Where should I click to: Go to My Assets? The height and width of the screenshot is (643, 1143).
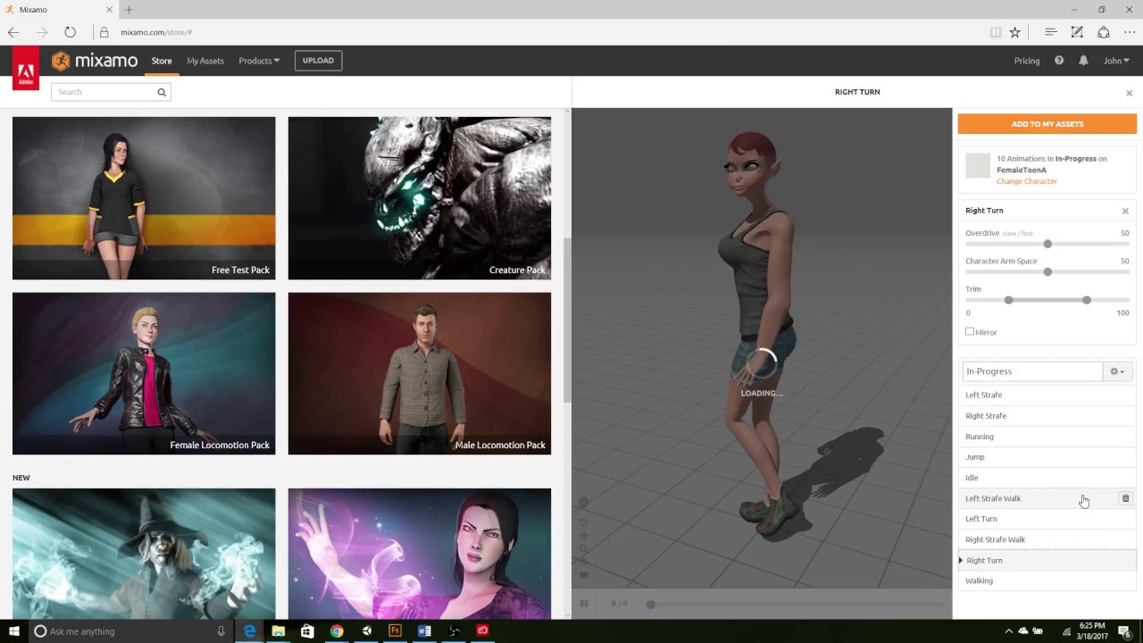205,61
